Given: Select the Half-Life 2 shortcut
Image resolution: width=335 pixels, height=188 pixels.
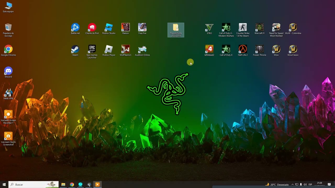Looking at the screenshot, I should [x=243, y=51].
